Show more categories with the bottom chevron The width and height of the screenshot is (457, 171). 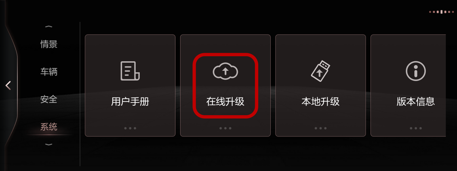(49, 144)
